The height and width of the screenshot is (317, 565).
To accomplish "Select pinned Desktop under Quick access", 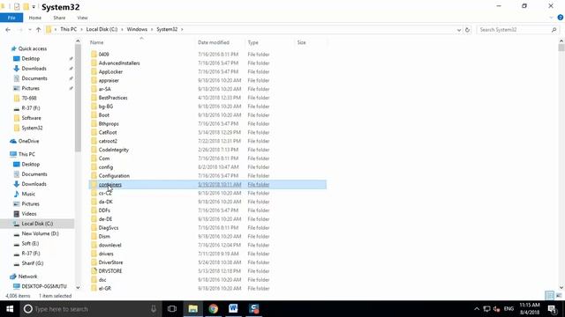I will 30,59.
